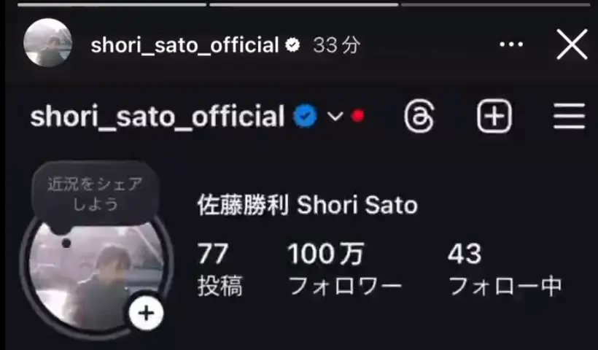Jump to the first story progress segment
Screen dimensions: 598x350
tap(112, 4)
